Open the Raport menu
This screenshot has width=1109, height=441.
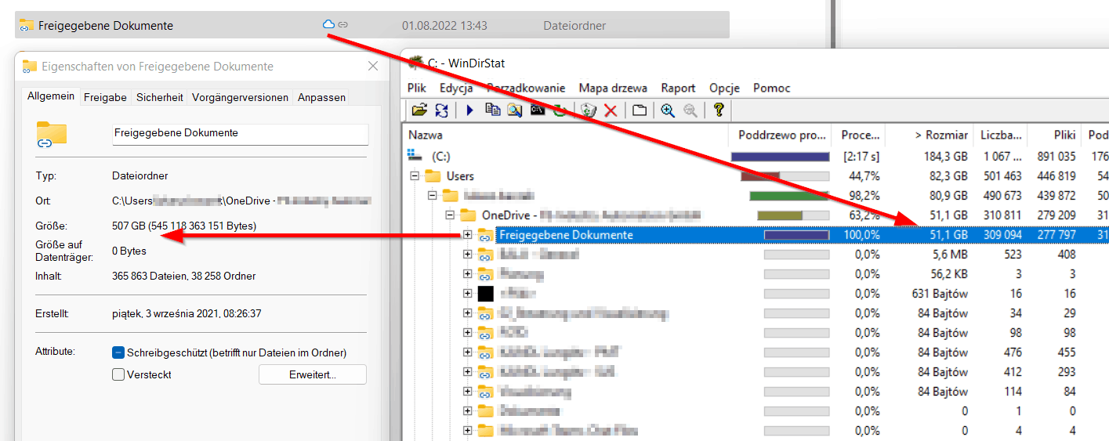tap(679, 88)
